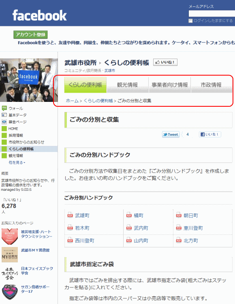This screenshot has width=235, height=304.
Task: Click the thumbs-up いいね! button near title
Action: coord(165,62)
